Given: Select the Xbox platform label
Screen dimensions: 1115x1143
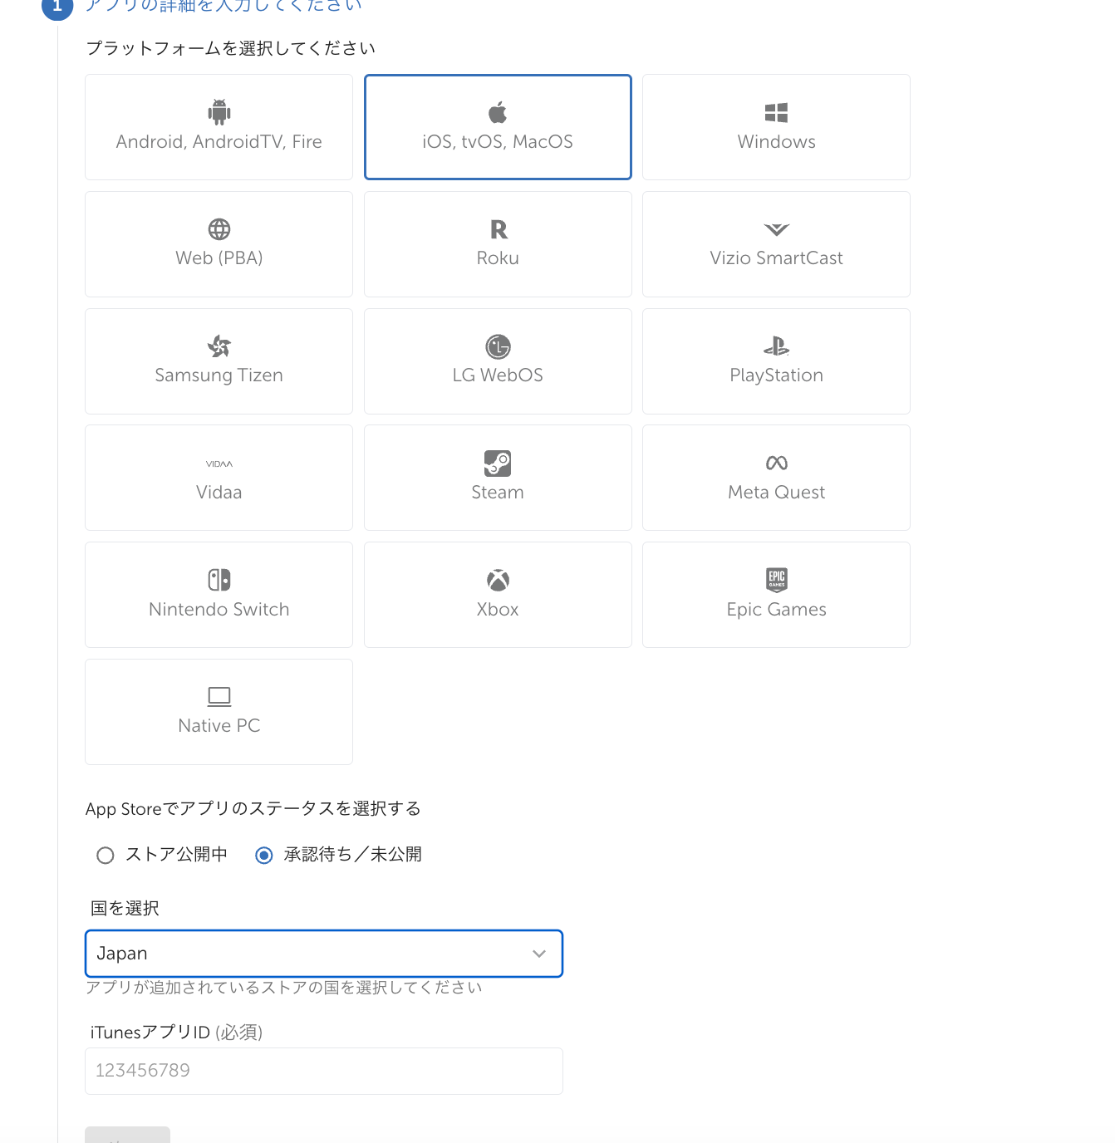Looking at the screenshot, I should 498,610.
